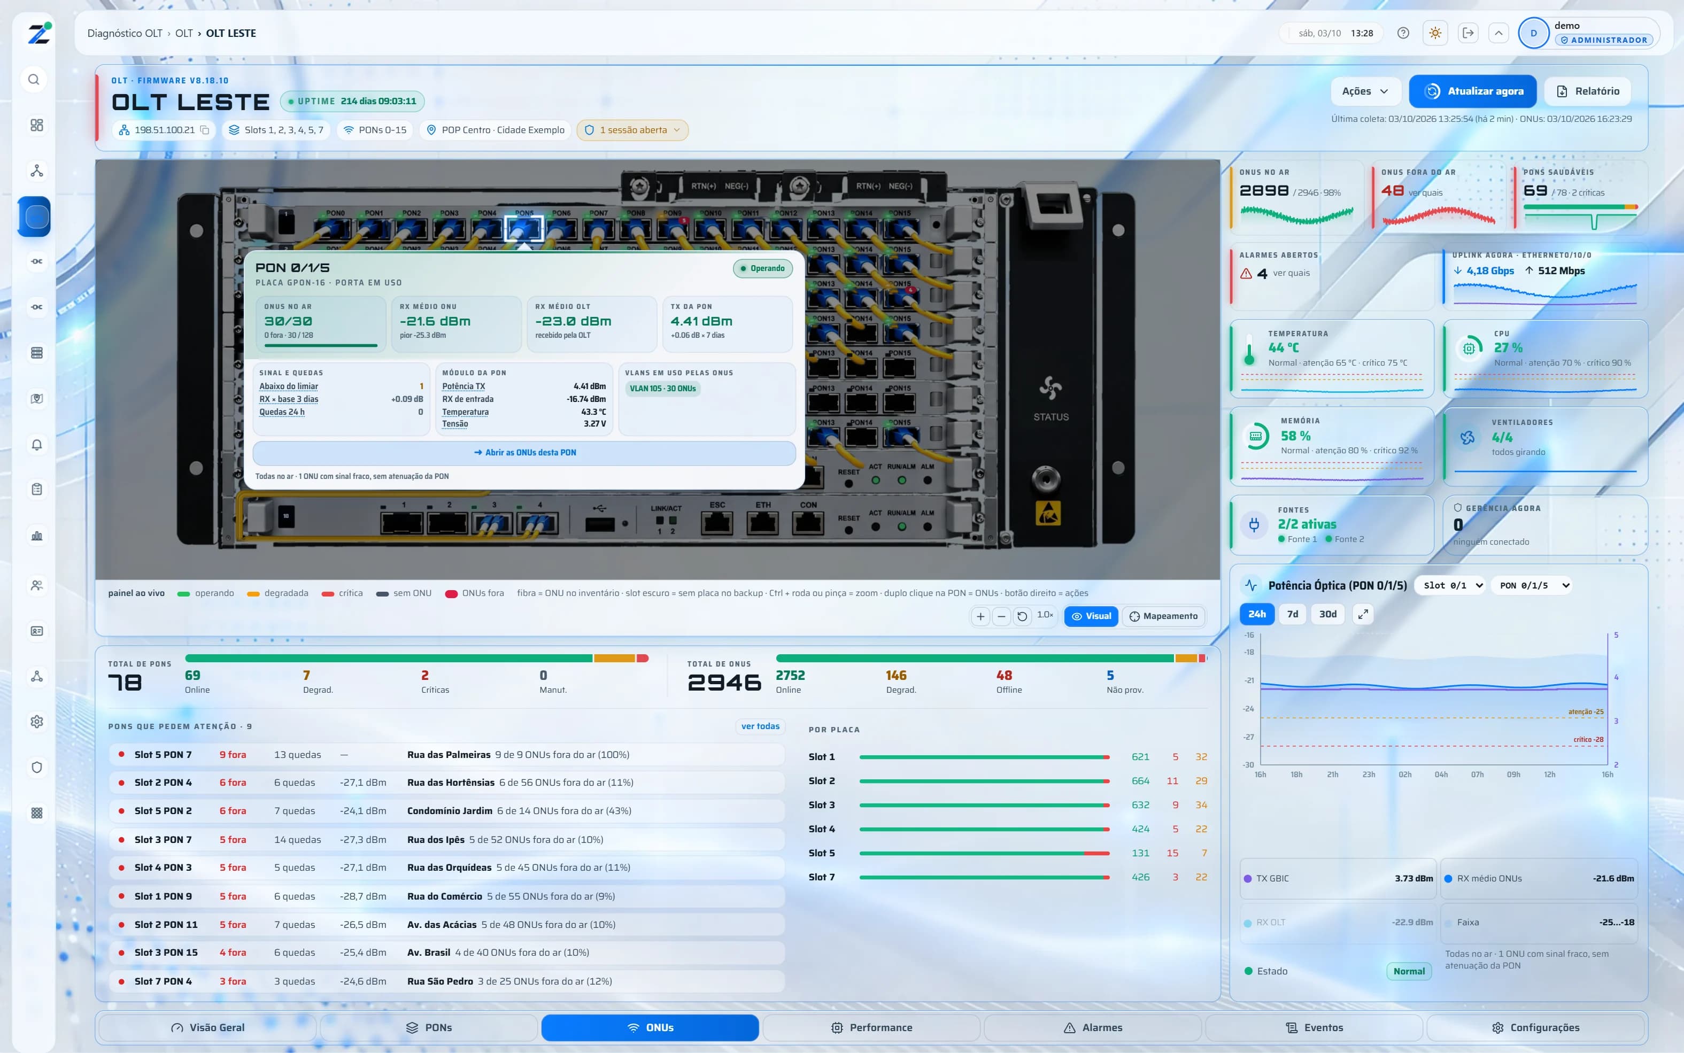
Task: Toggle light theme sun icon
Action: pyautogui.click(x=1435, y=34)
